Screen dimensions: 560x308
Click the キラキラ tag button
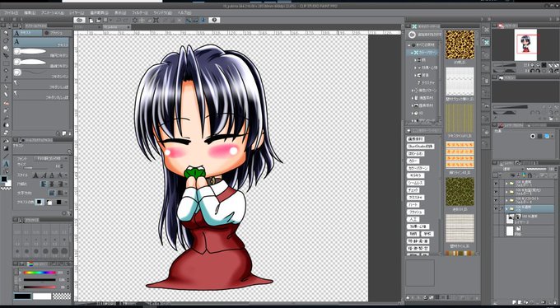click(x=414, y=175)
